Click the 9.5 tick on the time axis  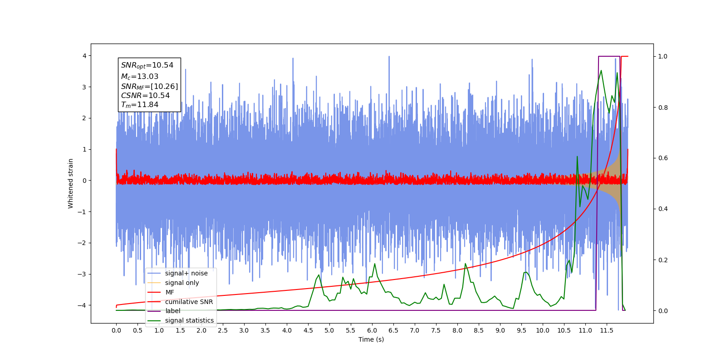point(521,330)
